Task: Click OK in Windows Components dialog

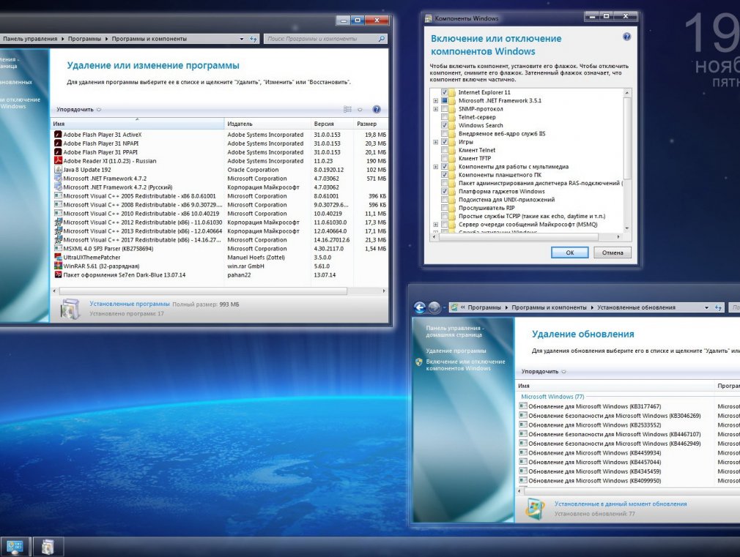Action: (569, 253)
